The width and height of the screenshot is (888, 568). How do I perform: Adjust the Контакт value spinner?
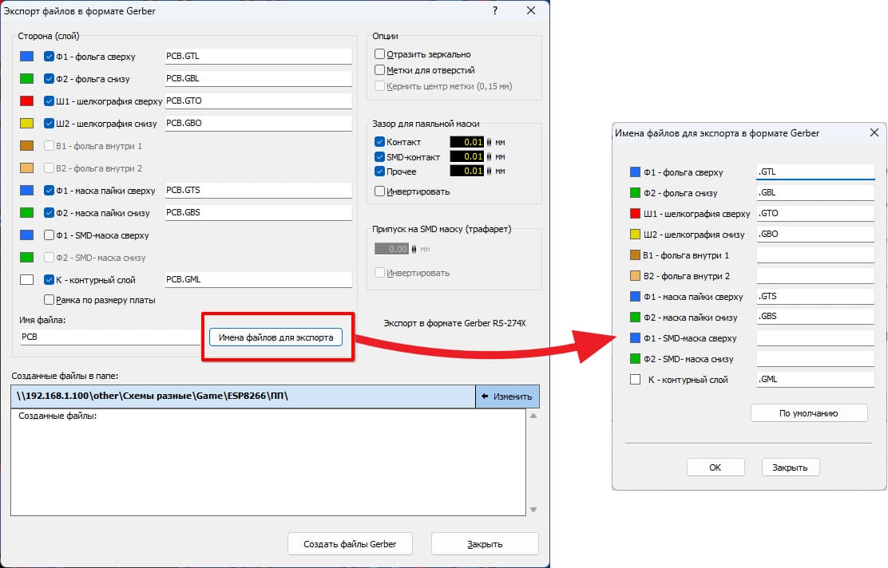pyautogui.click(x=490, y=142)
